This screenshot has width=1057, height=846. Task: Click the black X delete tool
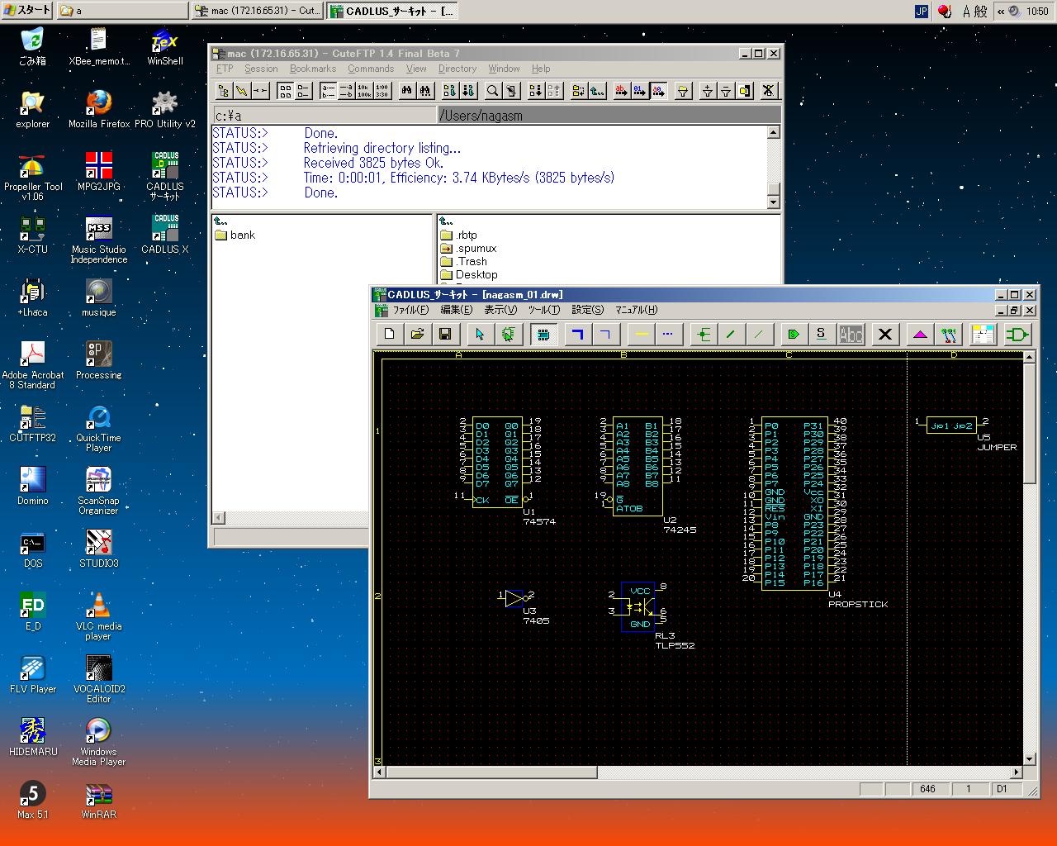(885, 334)
